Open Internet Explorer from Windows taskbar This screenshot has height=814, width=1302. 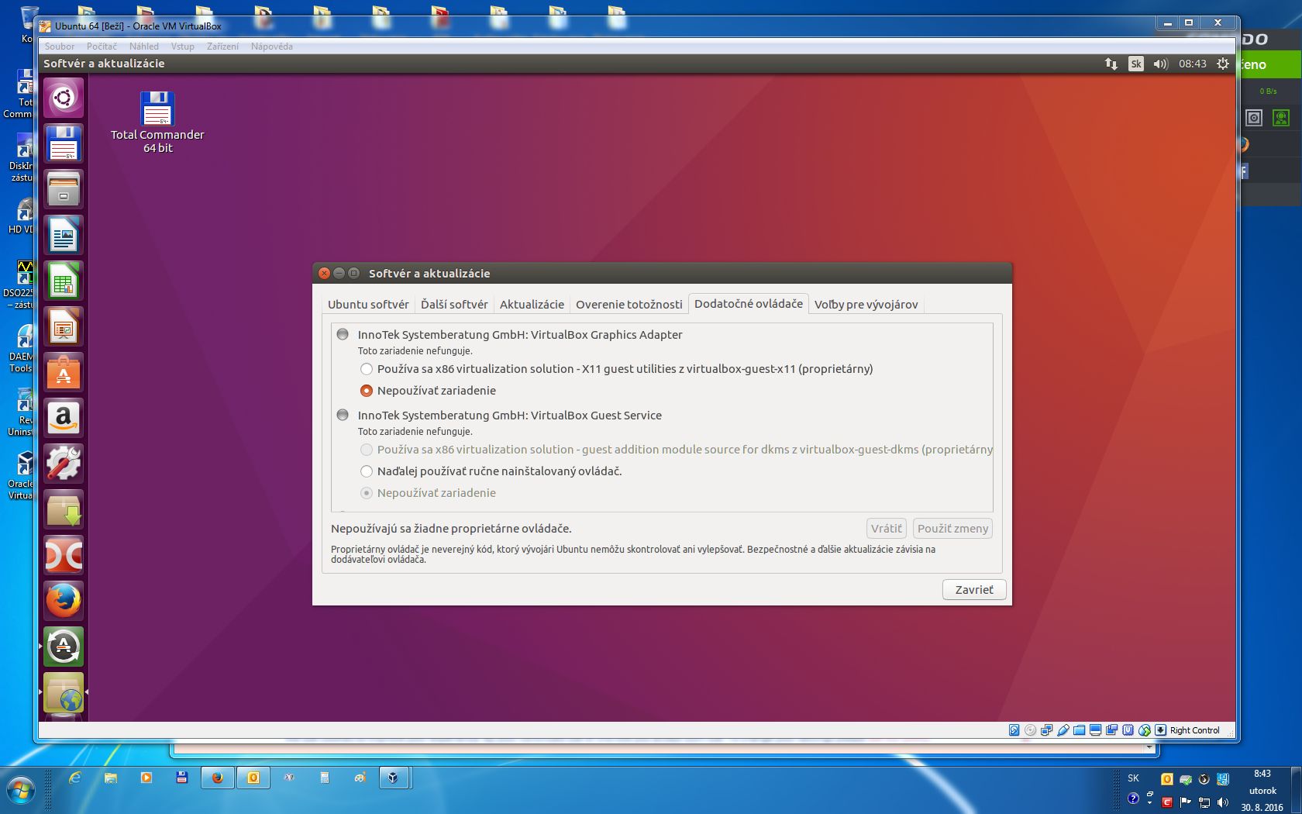point(74,778)
